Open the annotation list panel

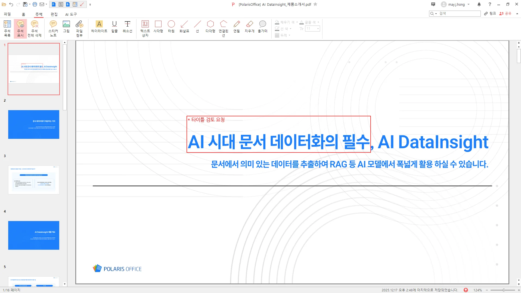click(7, 28)
